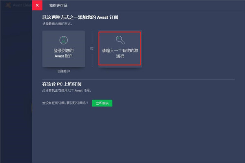The height and width of the screenshot is (163, 245).
Task: Click the key icon for the activation code
Action: pyautogui.click(x=120, y=40)
